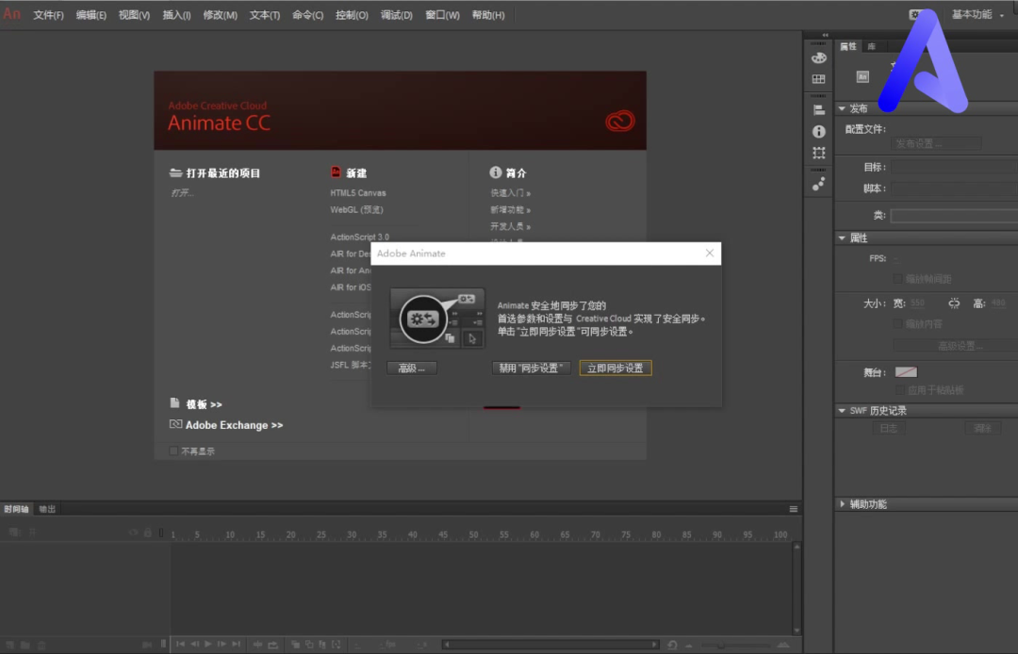Collapse the 属性 section triangle
Image resolution: width=1018 pixels, height=654 pixels.
click(842, 238)
